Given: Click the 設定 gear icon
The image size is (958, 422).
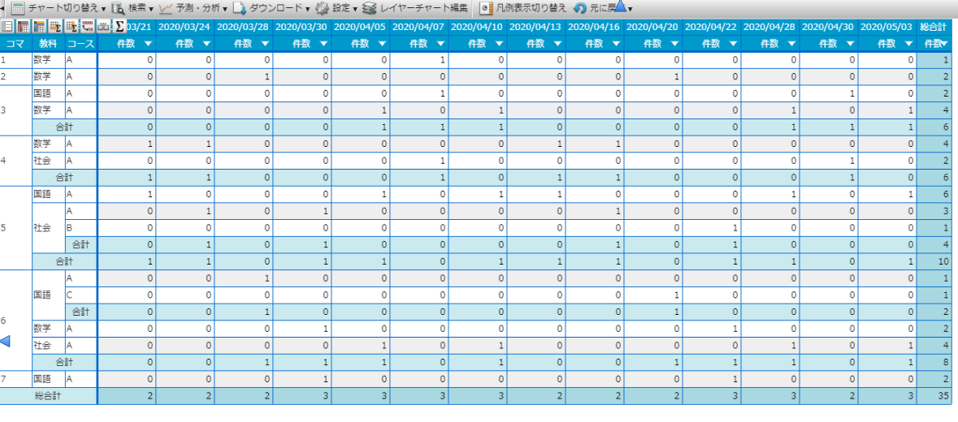Looking at the screenshot, I should point(323,9).
